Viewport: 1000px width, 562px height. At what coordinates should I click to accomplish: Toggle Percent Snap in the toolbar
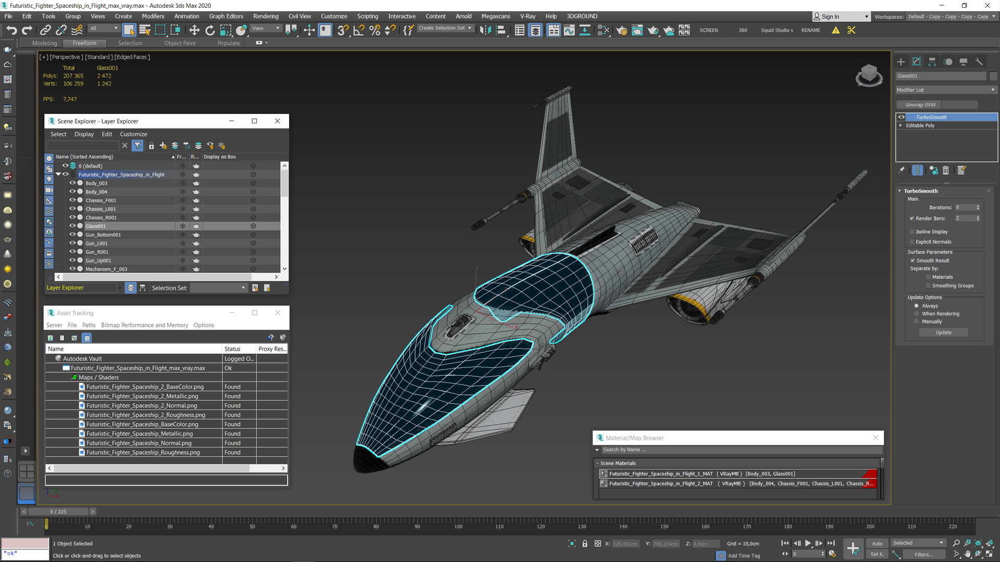pyautogui.click(x=374, y=30)
